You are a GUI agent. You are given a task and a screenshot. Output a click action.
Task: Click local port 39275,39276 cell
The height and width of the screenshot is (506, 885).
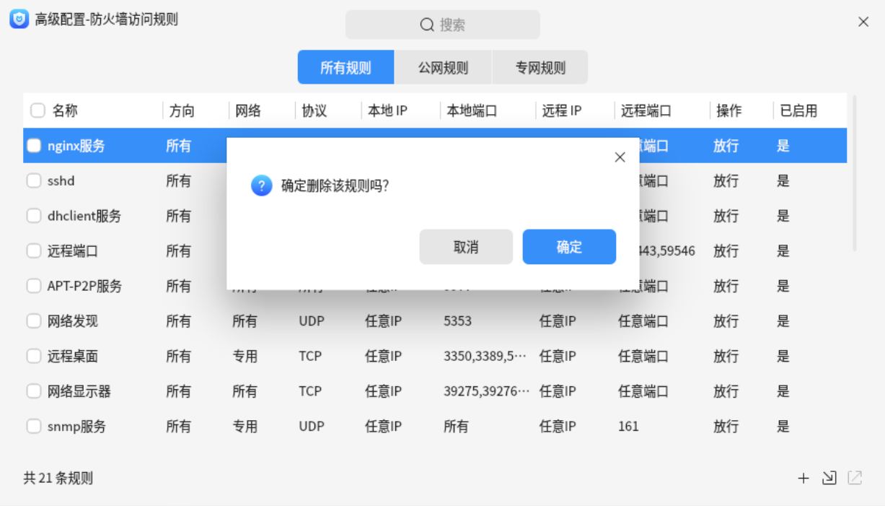[487, 392]
